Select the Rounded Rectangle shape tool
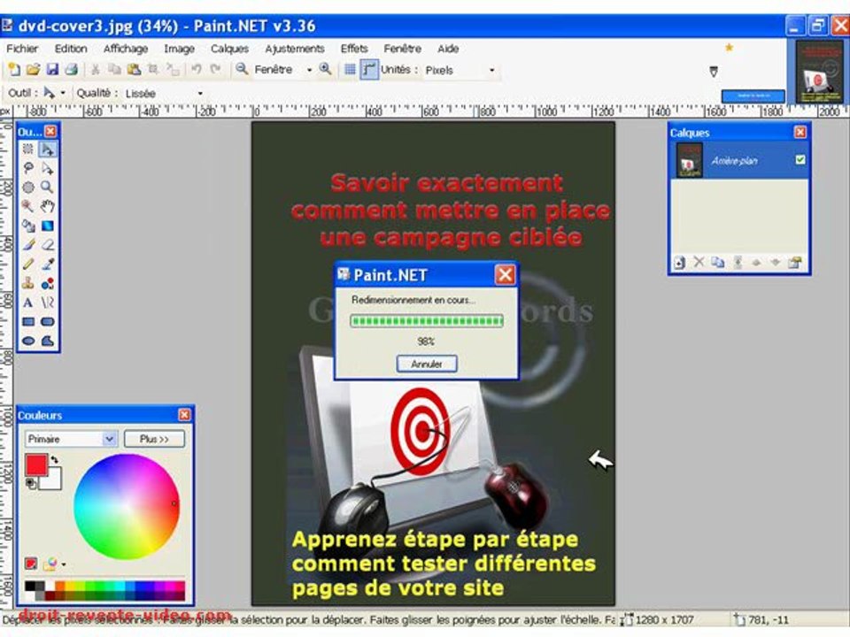This screenshot has width=850, height=637. [48, 322]
